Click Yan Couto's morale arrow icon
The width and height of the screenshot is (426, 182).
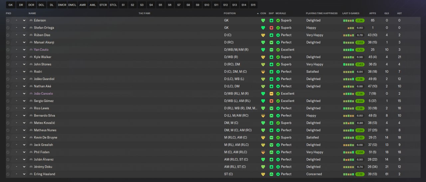pyautogui.click(x=278, y=49)
